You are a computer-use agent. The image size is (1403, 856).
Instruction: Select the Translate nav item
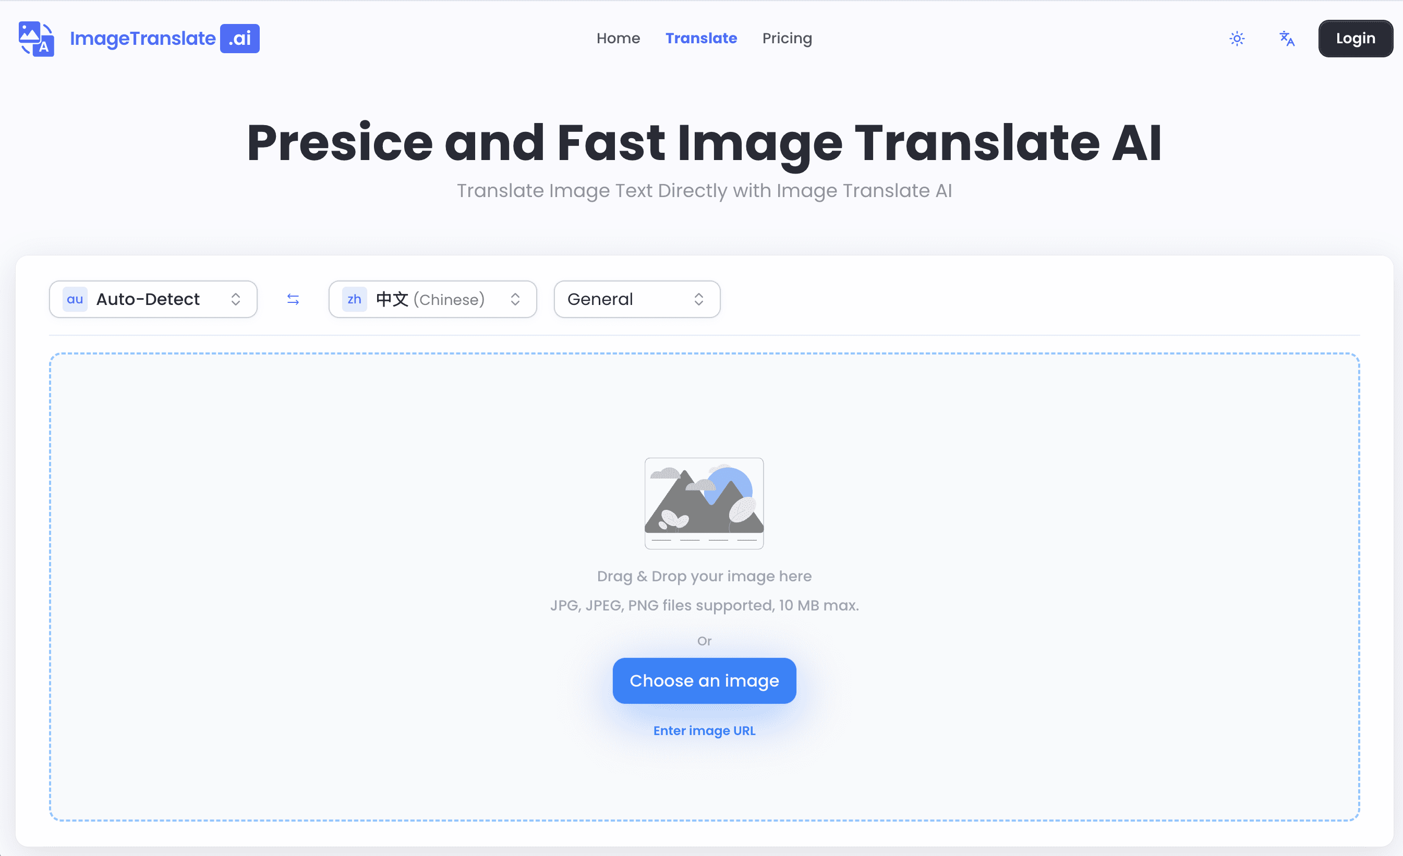point(701,38)
